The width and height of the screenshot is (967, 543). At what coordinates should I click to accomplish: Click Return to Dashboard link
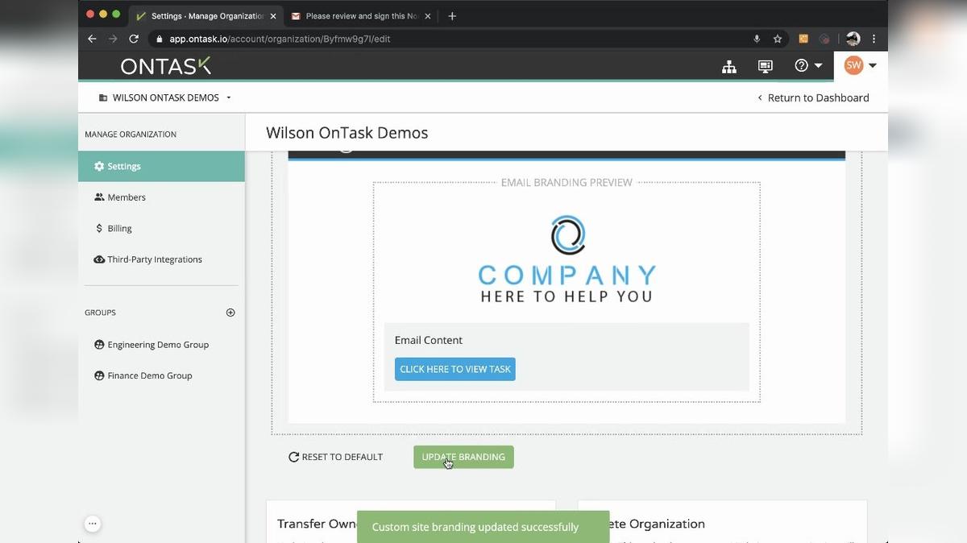[x=813, y=97]
